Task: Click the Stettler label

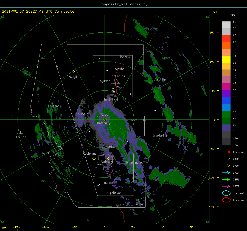Action: coord(160,79)
